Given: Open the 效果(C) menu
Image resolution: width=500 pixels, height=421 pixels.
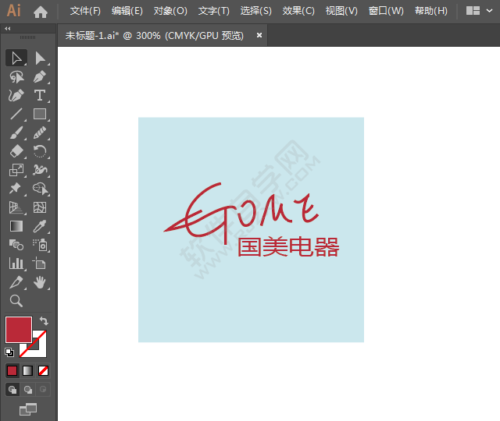Looking at the screenshot, I should [298, 11].
